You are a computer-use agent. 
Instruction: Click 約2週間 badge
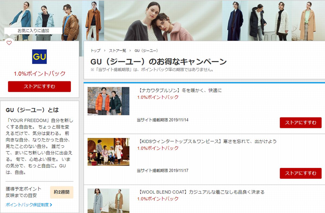(62, 192)
